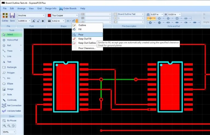Open the 0.012 in line width dropdown

click(63, 21)
